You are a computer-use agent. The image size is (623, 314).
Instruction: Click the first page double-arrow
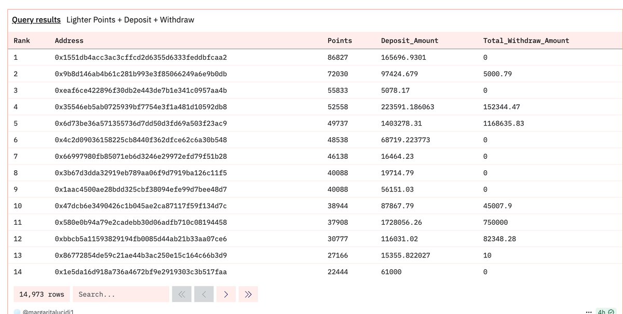click(x=182, y=294)
